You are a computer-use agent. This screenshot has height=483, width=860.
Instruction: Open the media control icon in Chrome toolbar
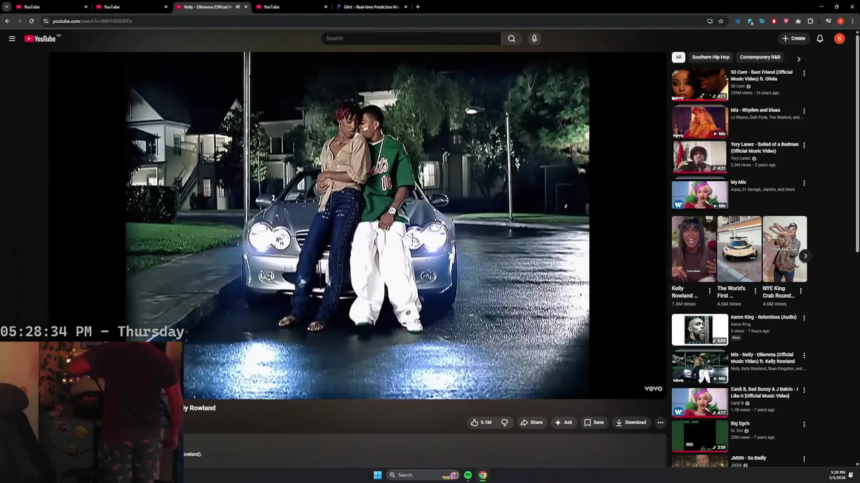point(828,21)
